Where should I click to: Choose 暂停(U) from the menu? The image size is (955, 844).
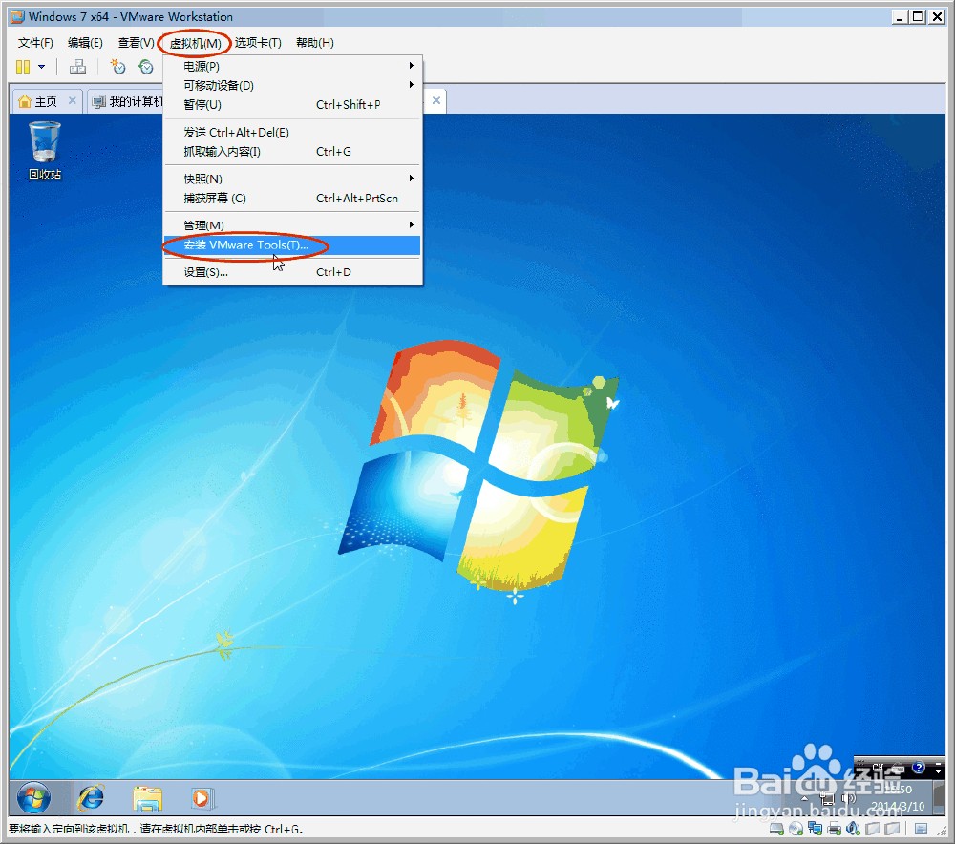tap(292, 105)
